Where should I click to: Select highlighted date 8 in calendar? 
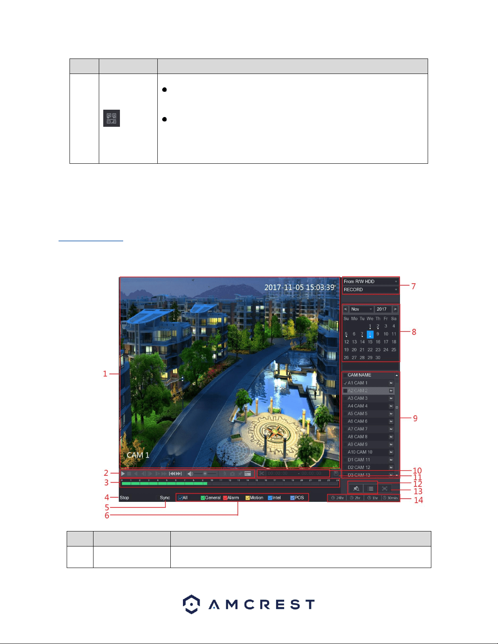[x=370, y=334]
